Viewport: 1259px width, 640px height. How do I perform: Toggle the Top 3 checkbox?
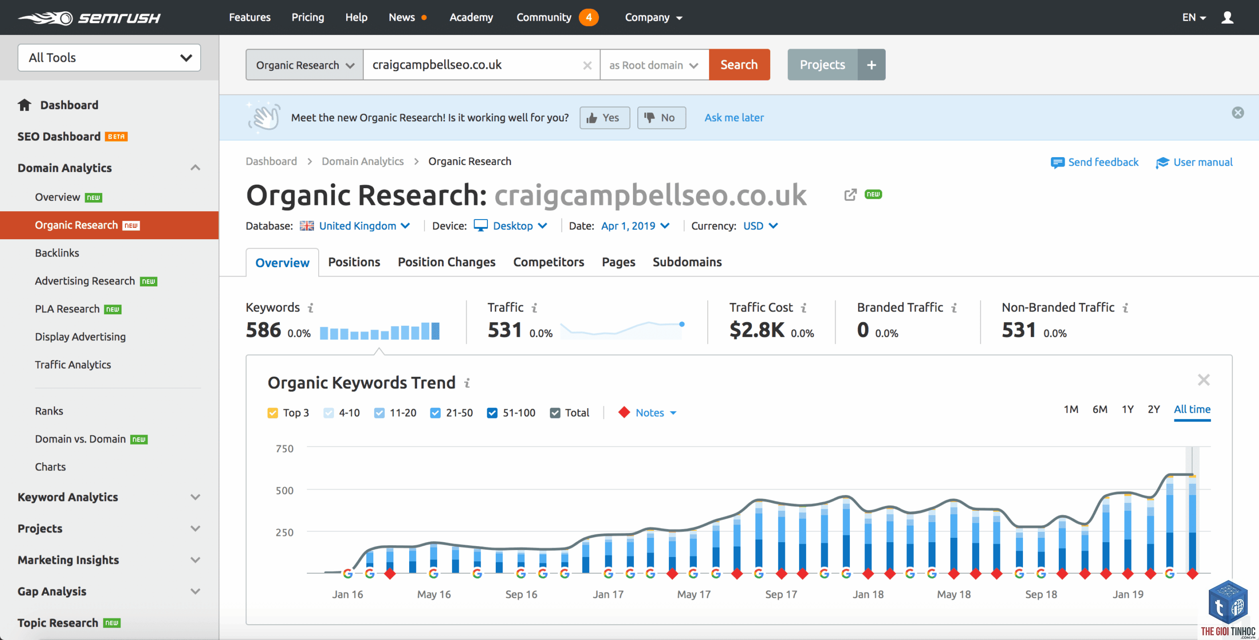point(272,413)
